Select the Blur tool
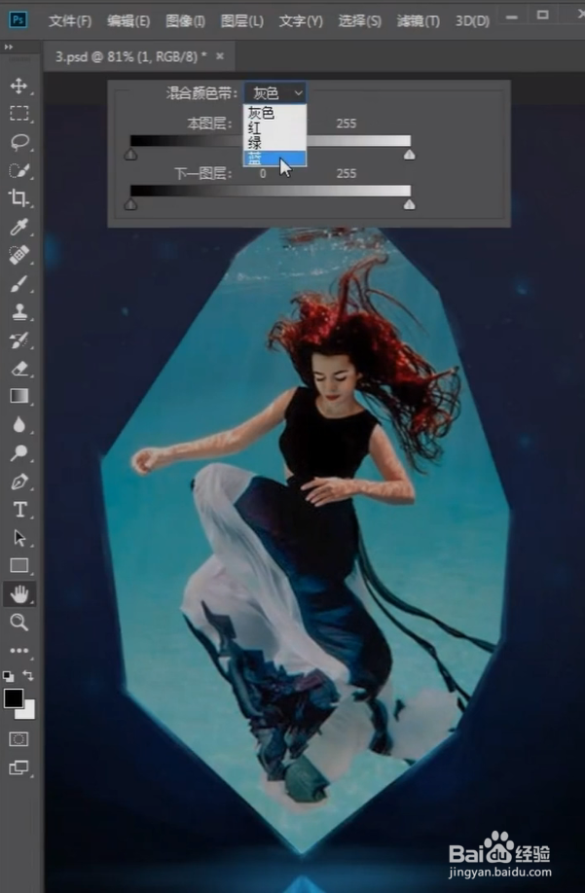Image resolution: width=585 pixels, height=893 pixels. pos(18,424)
